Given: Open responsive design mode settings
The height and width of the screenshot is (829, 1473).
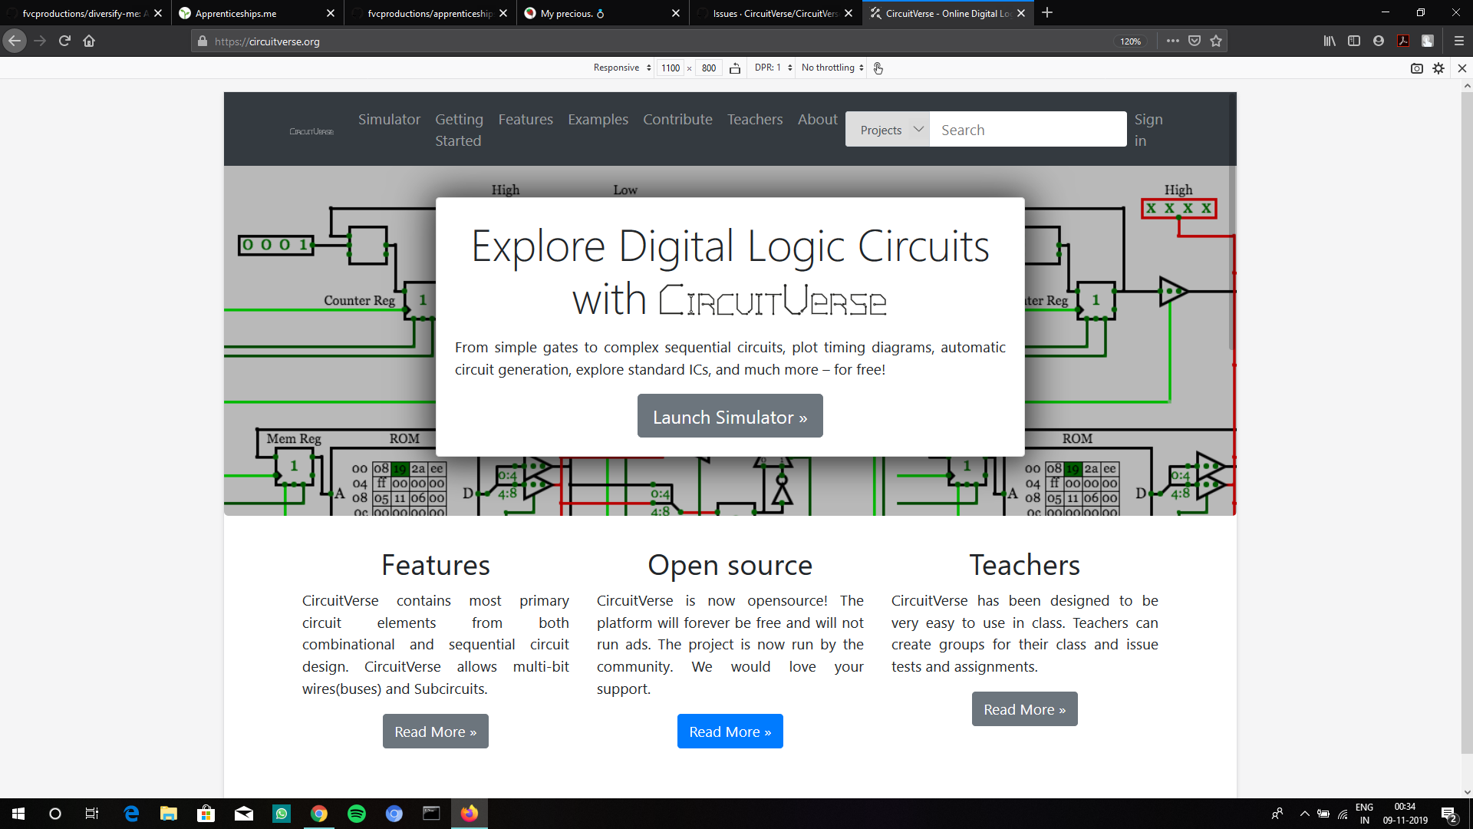Looking at the screenshot, I should (x=1438, y=68).
